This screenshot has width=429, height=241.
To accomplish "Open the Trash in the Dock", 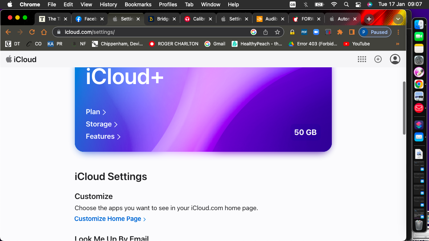I will [x=419, y=225].
